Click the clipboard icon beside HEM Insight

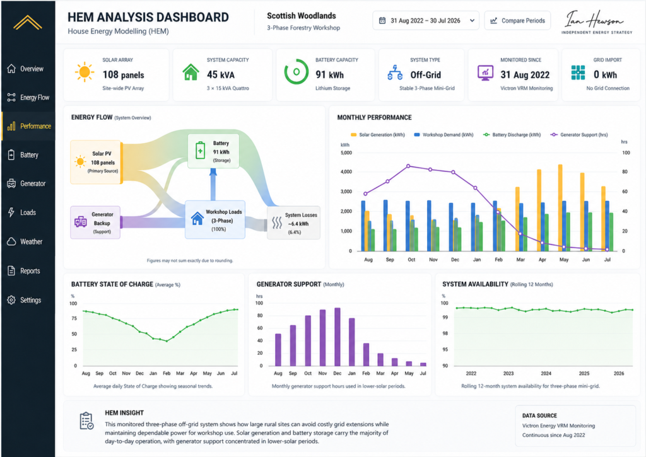86,421
